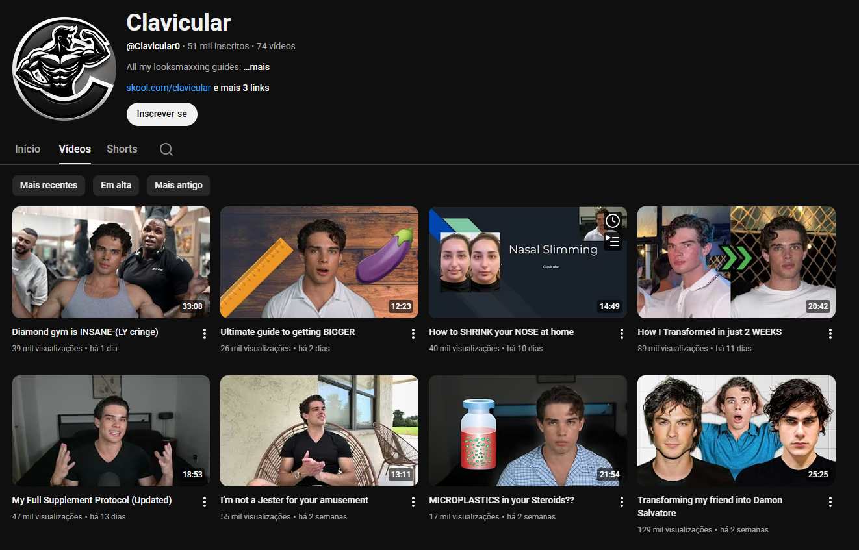Viewport: 859px width, 550px height.
Task: Open the Damon Salvatore transformation video thumbnail
Action: point(736,431)
